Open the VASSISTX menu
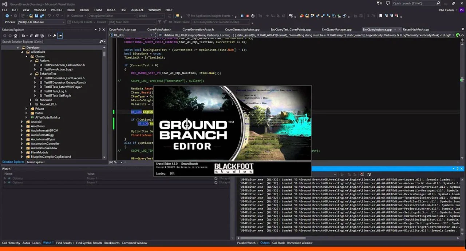The height and width of the screenshot is (251, 466). pos(40,10)
